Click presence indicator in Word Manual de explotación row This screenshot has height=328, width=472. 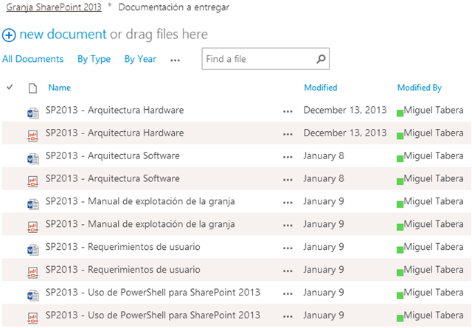[400, 205]
